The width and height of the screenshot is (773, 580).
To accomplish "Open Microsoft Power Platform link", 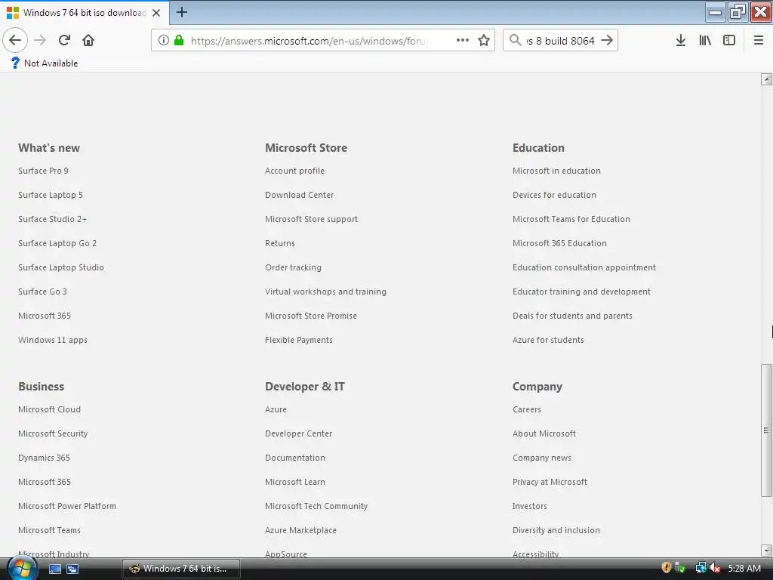I will (x=67, y=506).
